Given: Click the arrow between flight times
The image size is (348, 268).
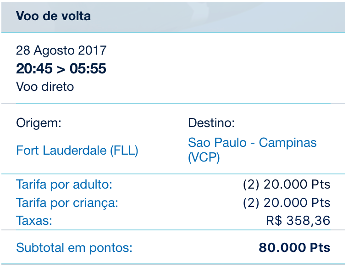Looking at the screenshot, I should click(x=61, y=69).
